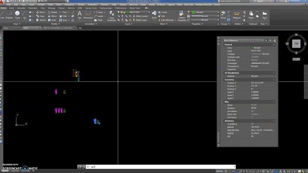Collapse the Attributes section in Properties
This screenshot has width=308, height=173.
pyautogui.click(x=274, y=121)
